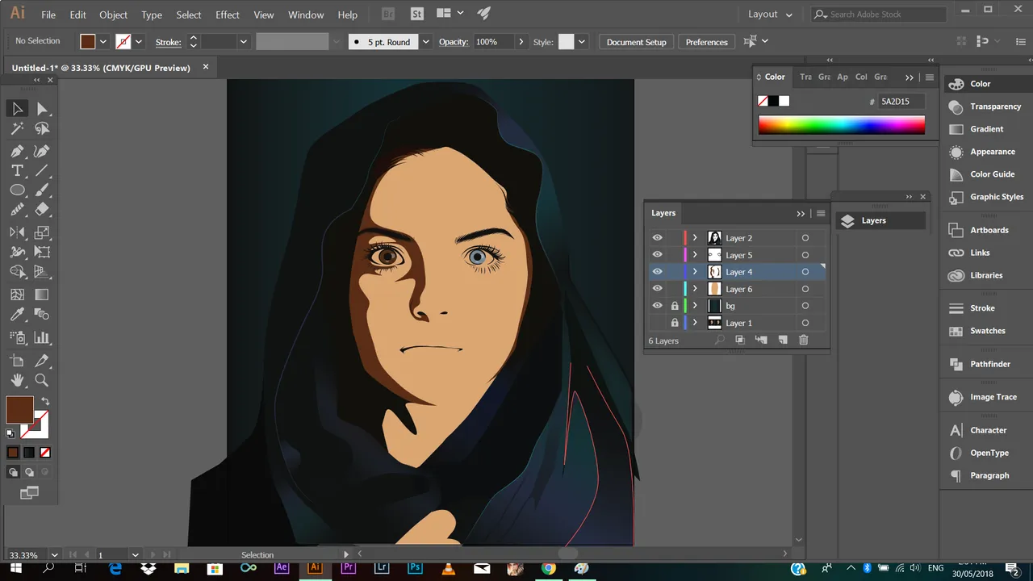Viewport: 1033px width, 581px height.
Task: Select the Line Segment tool
Action: 42,170
